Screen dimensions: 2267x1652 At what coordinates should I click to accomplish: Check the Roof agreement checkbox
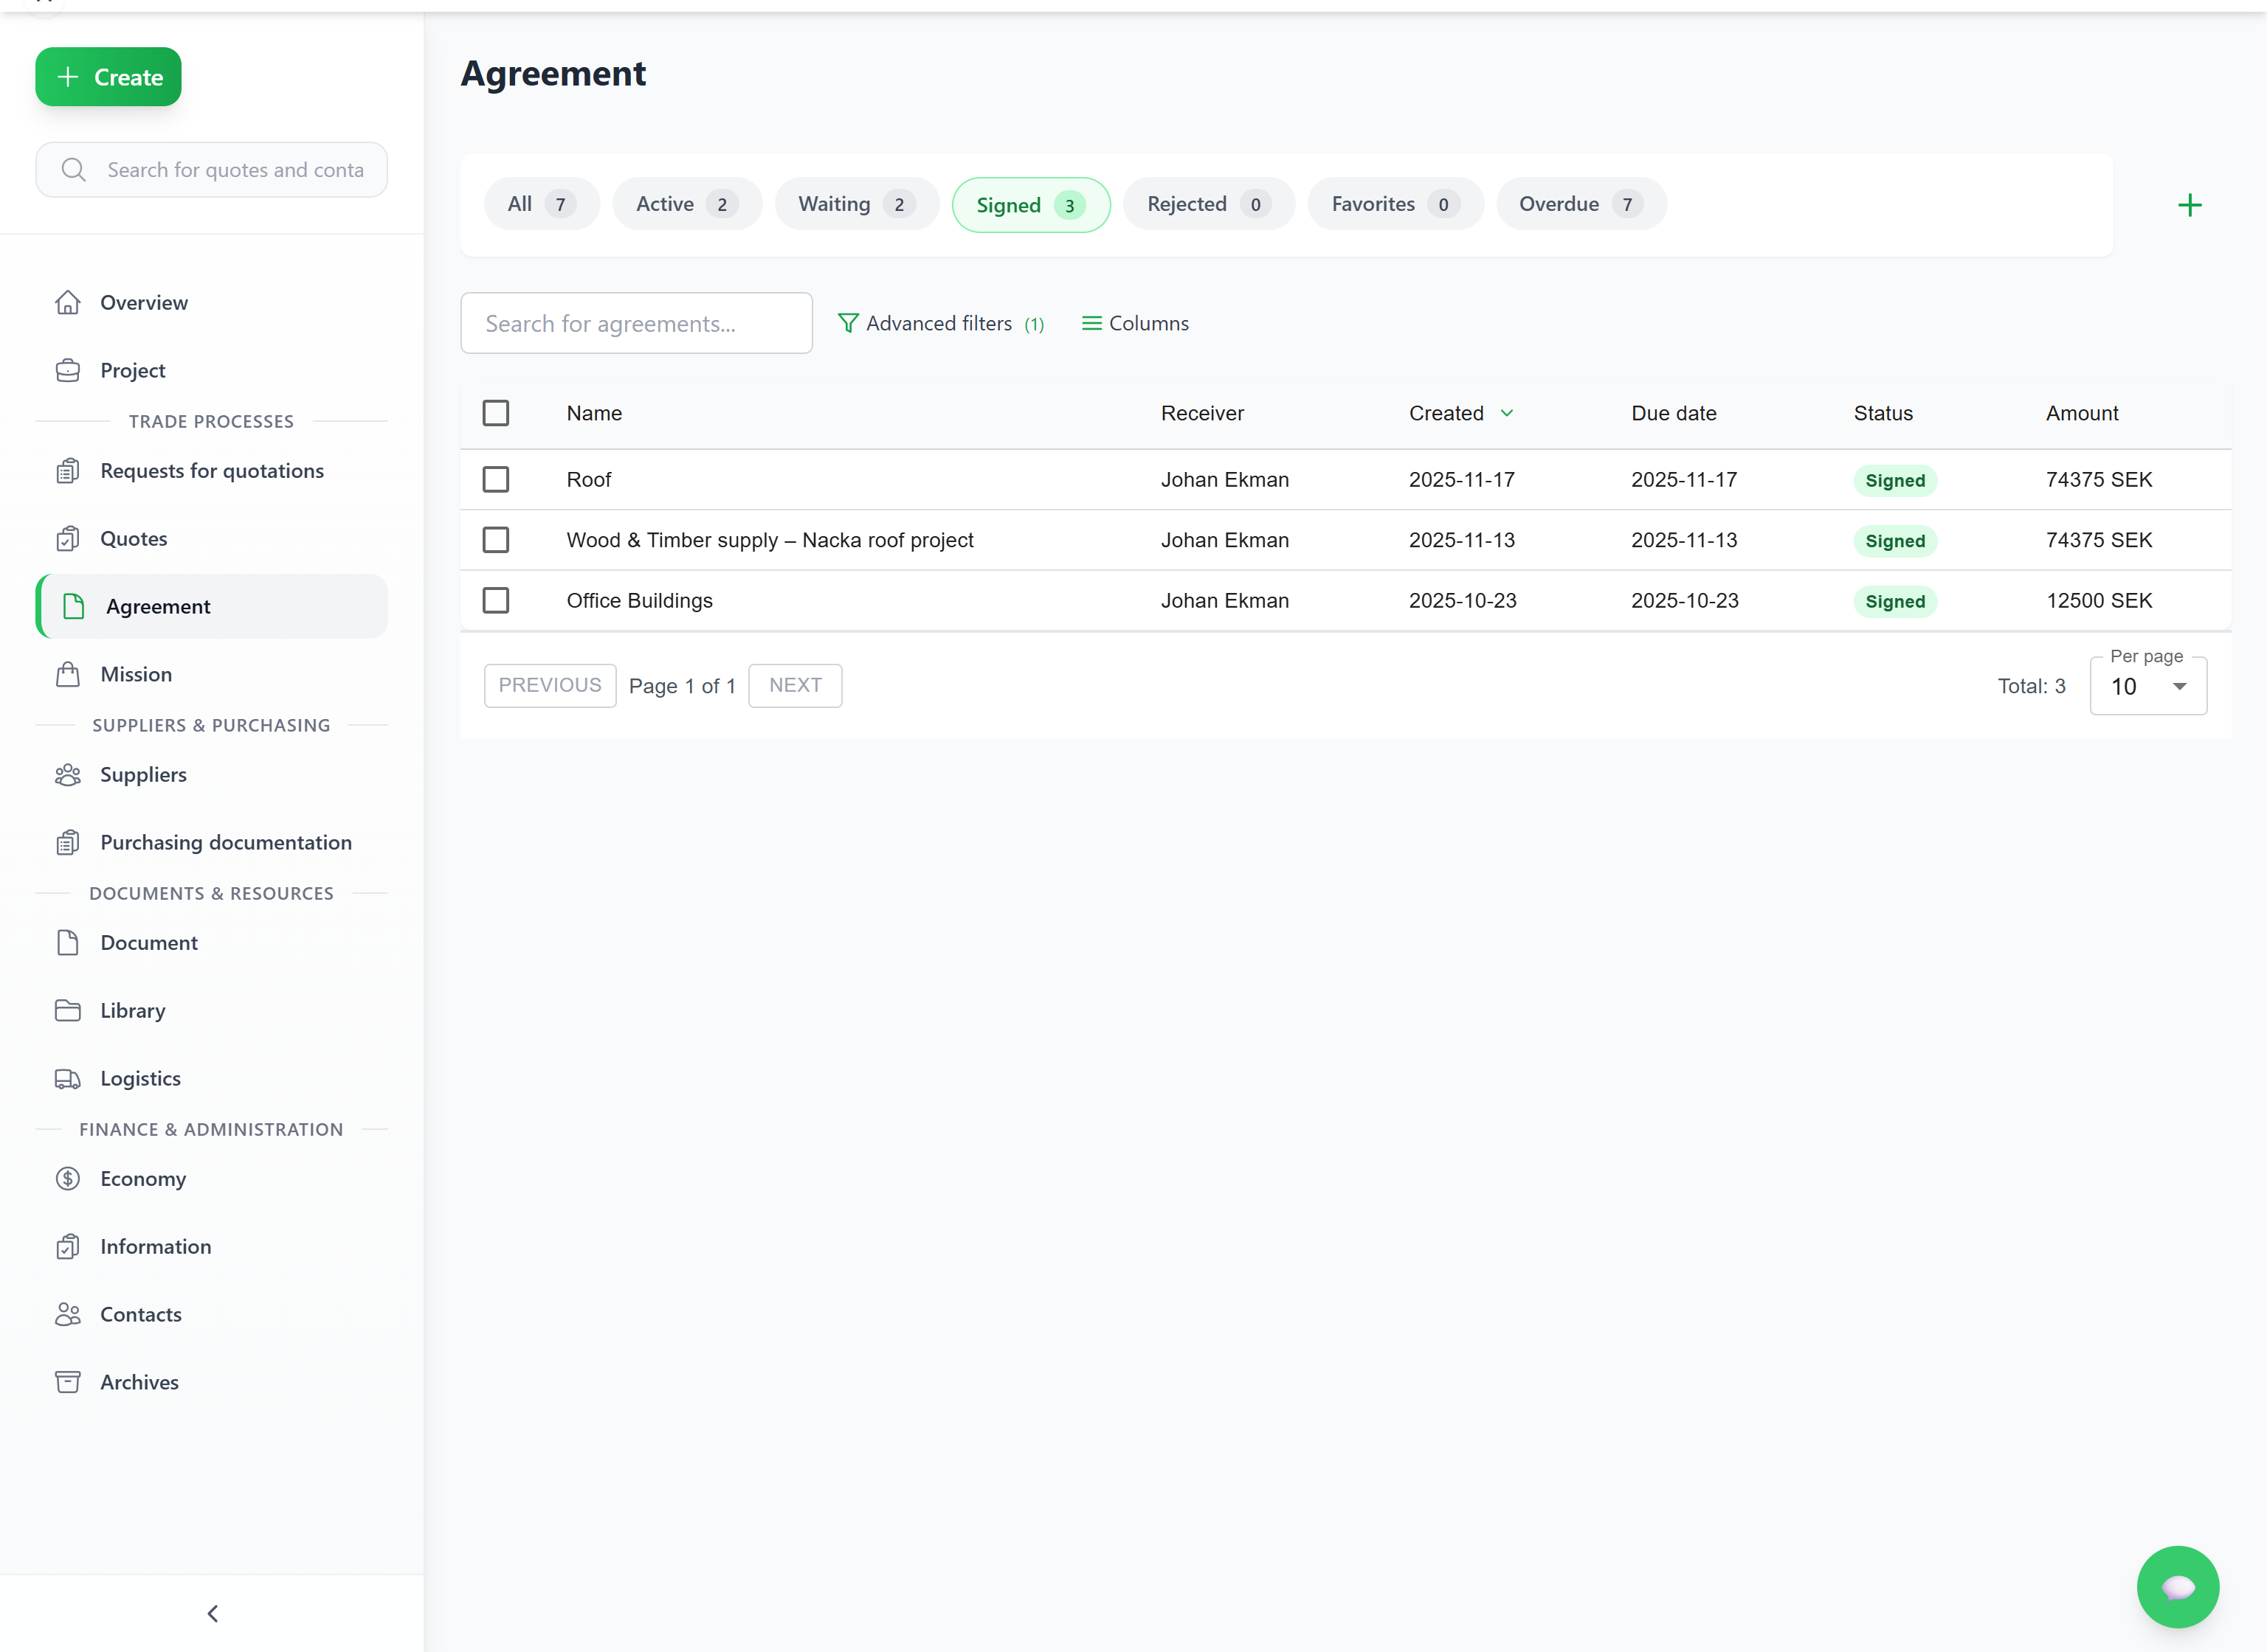[495, 479]
